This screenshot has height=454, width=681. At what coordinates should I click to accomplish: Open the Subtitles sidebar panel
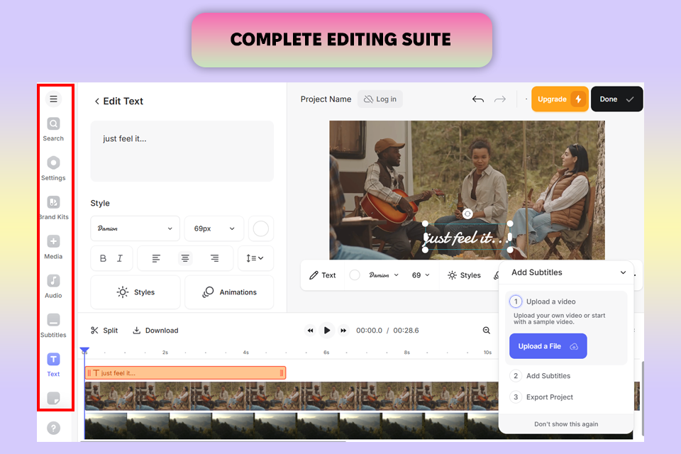(53, 326)
